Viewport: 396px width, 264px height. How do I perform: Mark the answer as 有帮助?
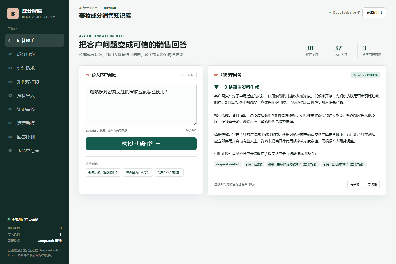click(x=355, y=184)
